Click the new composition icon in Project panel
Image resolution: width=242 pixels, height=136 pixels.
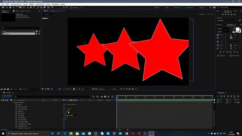coord(8,89)
